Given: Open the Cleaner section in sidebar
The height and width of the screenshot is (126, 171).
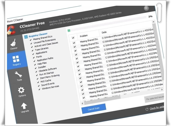Looking at the screenshot, I should [x=13, y=44].
